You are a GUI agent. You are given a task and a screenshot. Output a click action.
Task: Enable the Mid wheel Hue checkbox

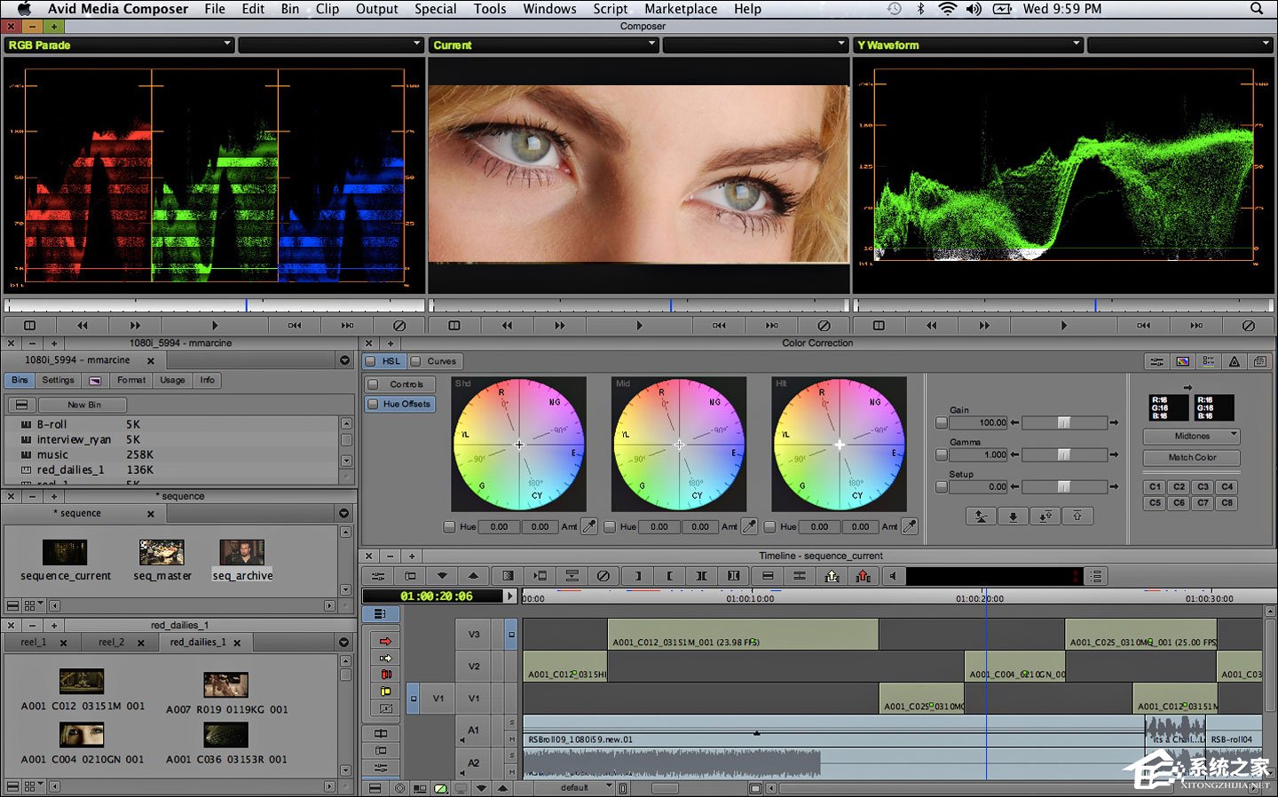click(x=610, y=526)
